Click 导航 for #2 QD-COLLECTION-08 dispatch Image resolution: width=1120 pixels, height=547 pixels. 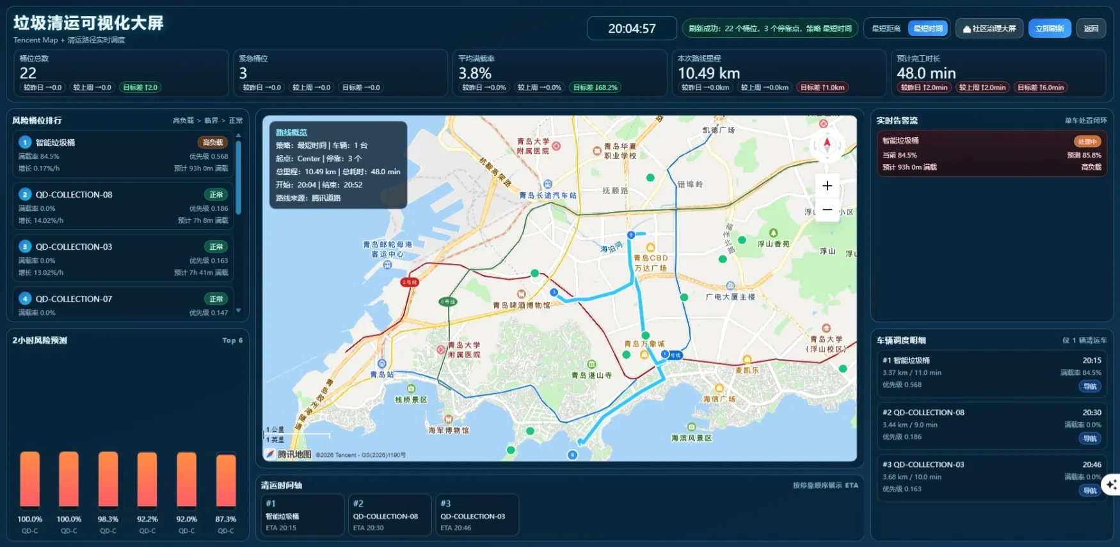tap(1090, 439)
